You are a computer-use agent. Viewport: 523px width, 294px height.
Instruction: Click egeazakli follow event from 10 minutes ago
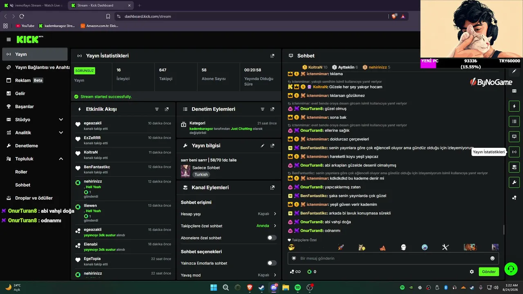click(x=123, y=125)
